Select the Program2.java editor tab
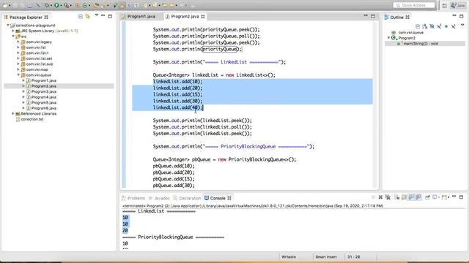The image size is (469, 263). 185,16
